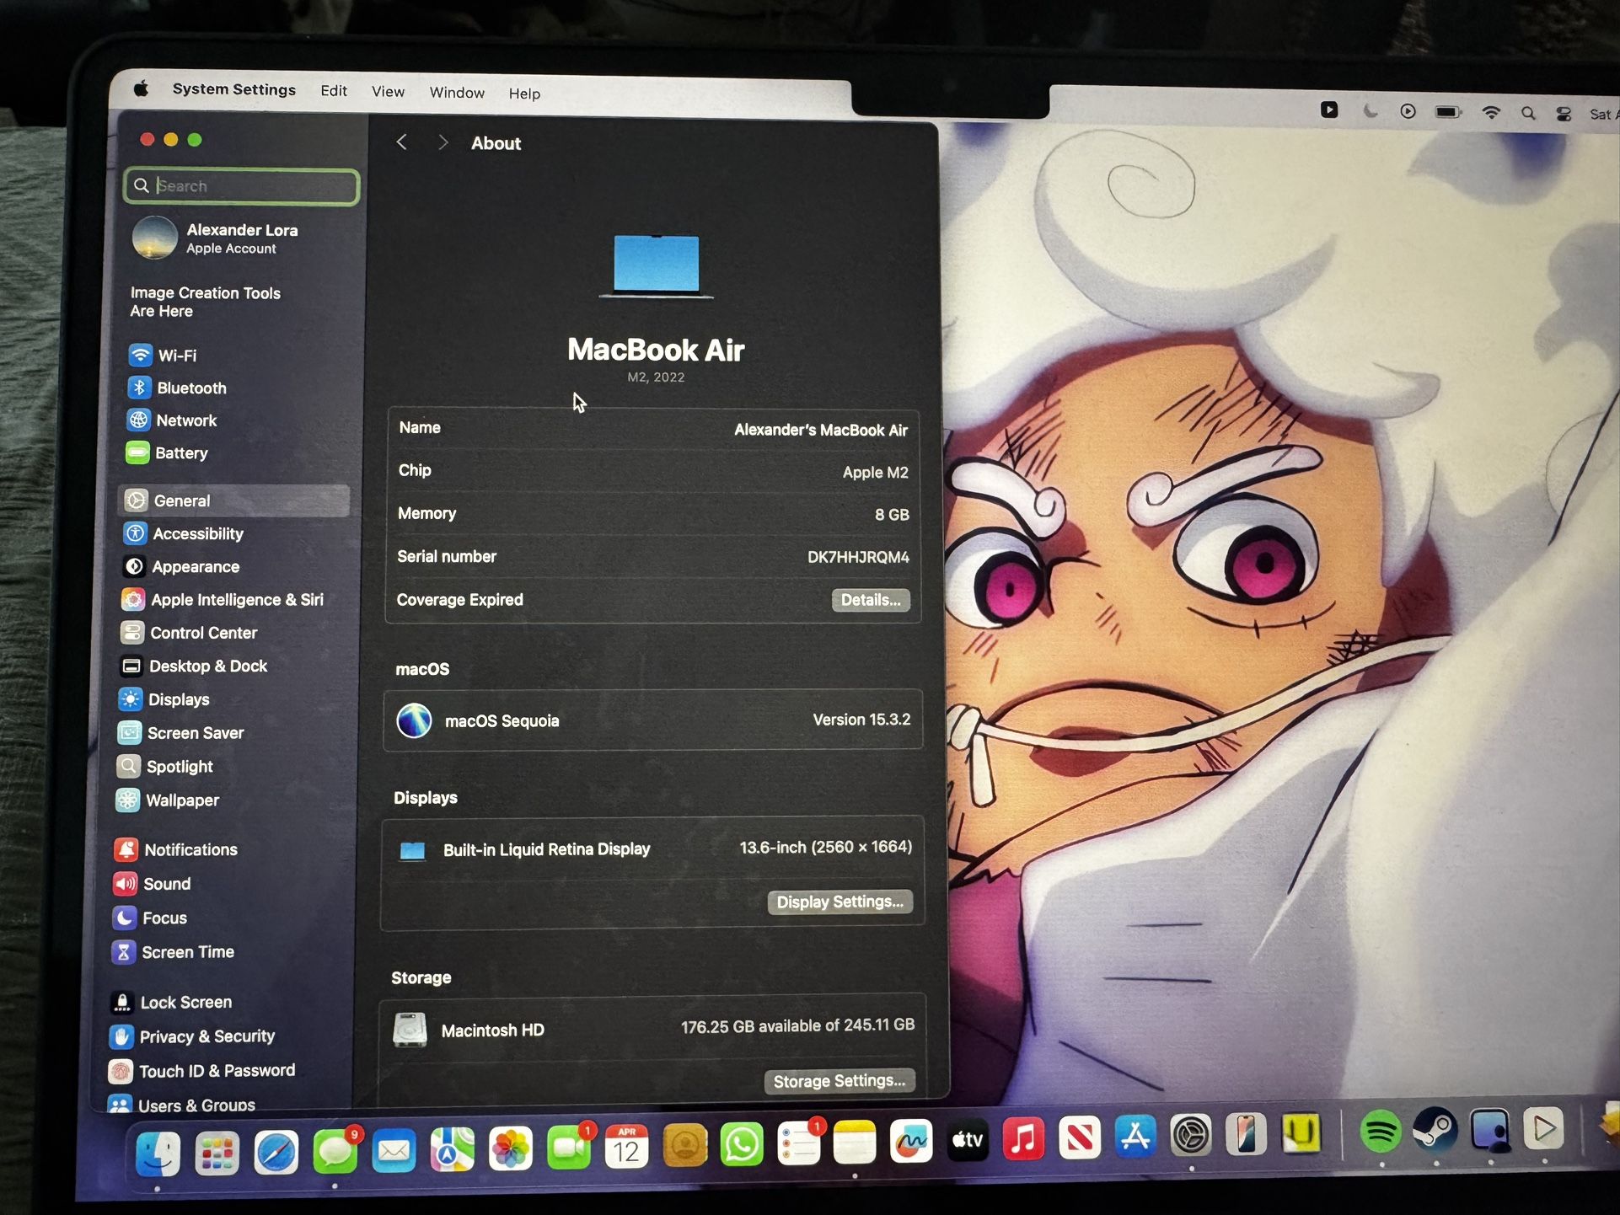Click the Name value Alexander's MacBook Air

(x=821, y=430)
